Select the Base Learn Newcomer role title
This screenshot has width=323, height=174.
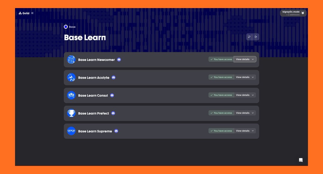(x=96, y=60)
